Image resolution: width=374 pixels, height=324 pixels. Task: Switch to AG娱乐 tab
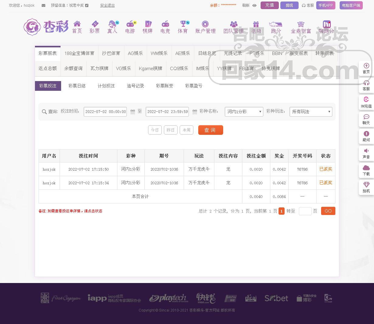[x=135, y=53]
